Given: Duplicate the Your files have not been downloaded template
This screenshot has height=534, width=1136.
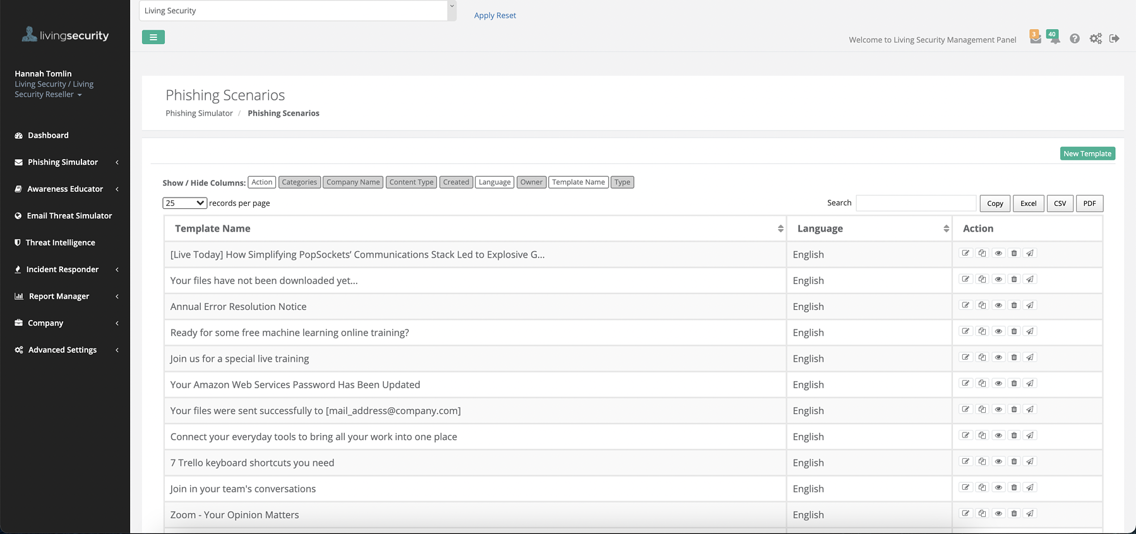Looking at the screenshot, I should (982, 279).
